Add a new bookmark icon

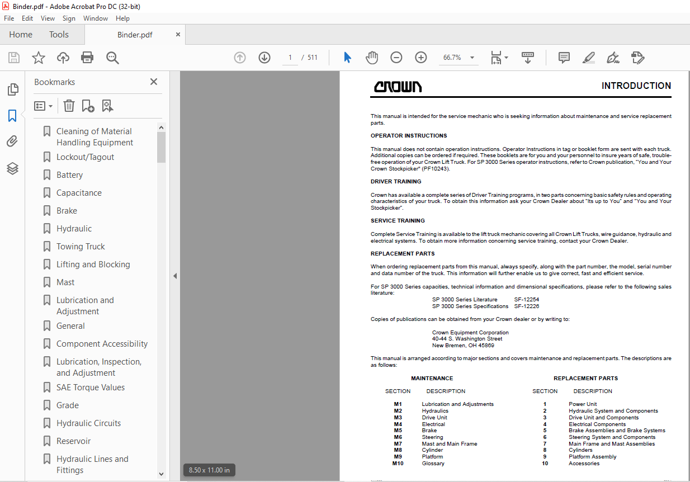coord(88,106)
